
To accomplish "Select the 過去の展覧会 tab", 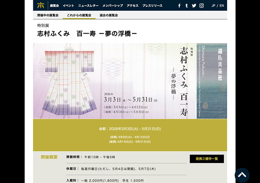I will tap(109, 15).
